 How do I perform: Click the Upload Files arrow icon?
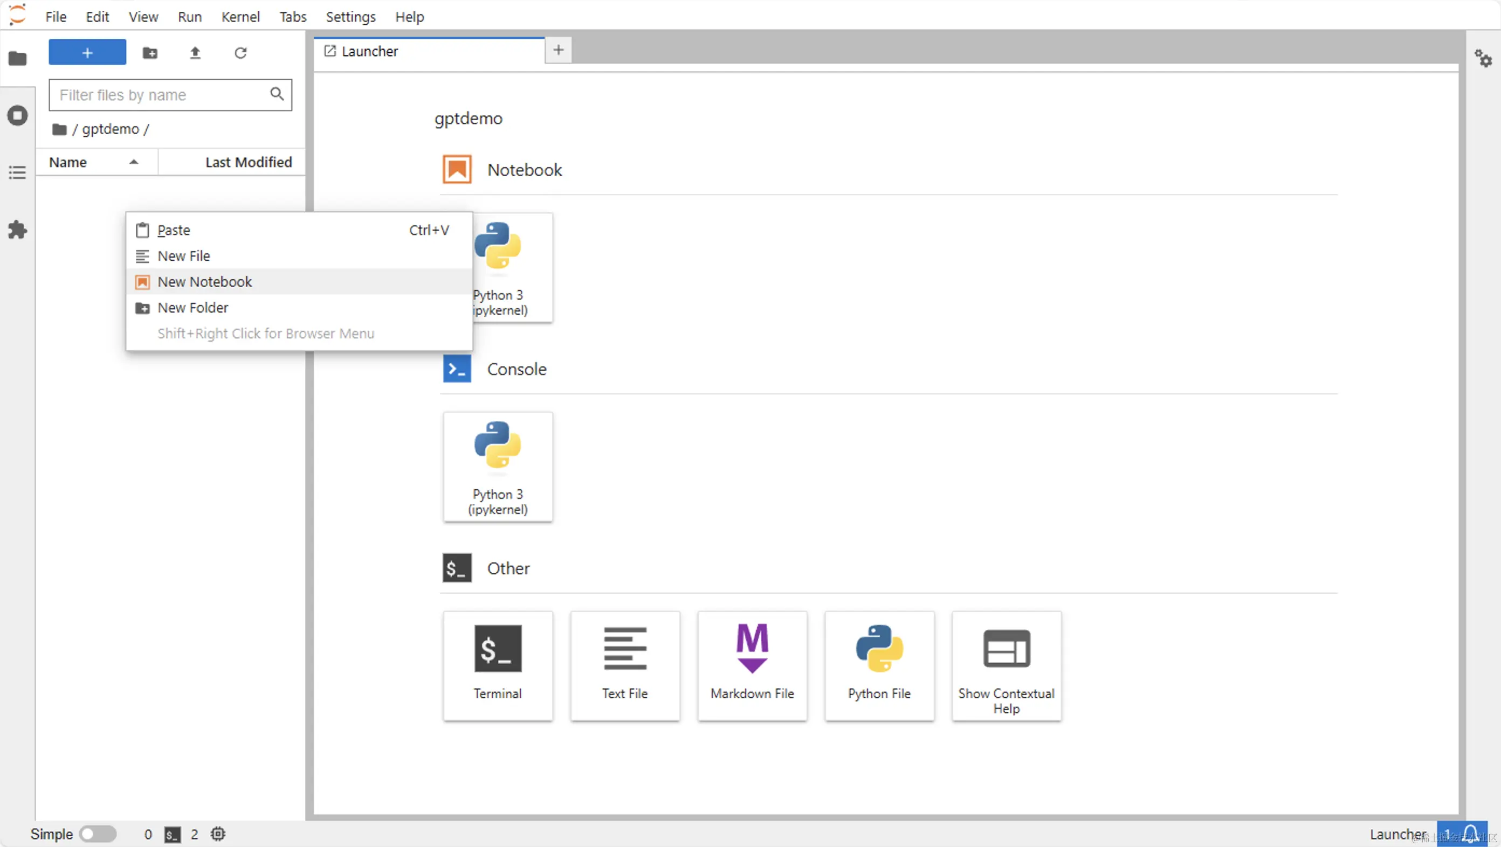click(x=195, y=53)
